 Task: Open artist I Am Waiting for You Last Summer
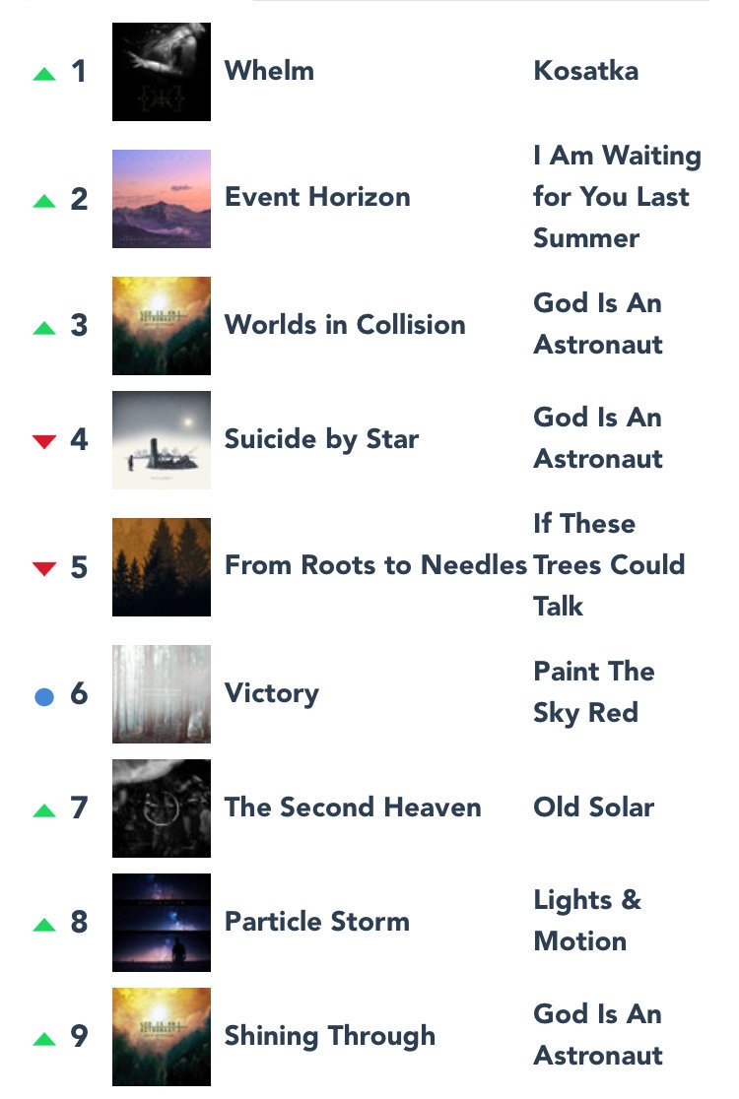617,197
